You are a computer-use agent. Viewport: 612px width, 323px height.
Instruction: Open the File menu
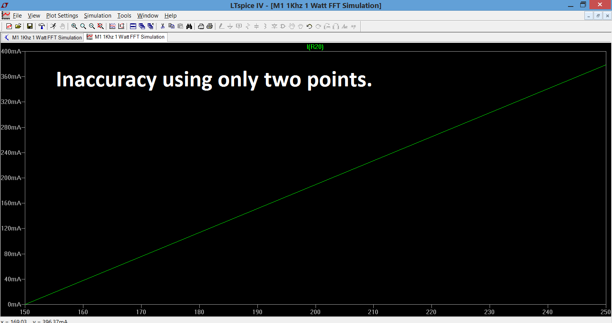coord(17,16)
